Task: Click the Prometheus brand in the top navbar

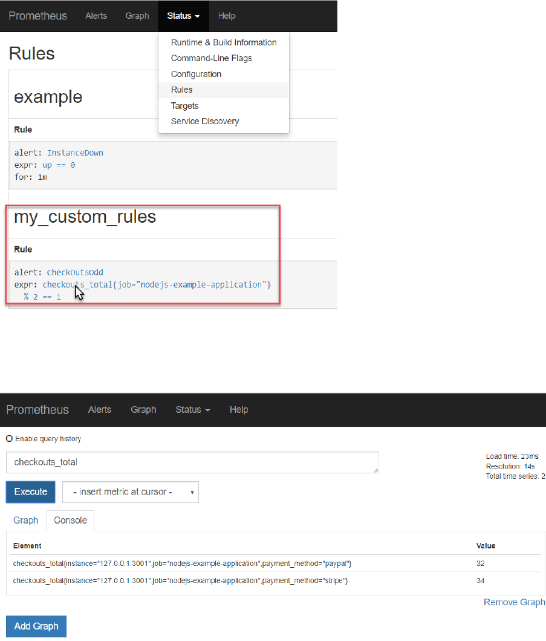Action: (x=37, y=16)
